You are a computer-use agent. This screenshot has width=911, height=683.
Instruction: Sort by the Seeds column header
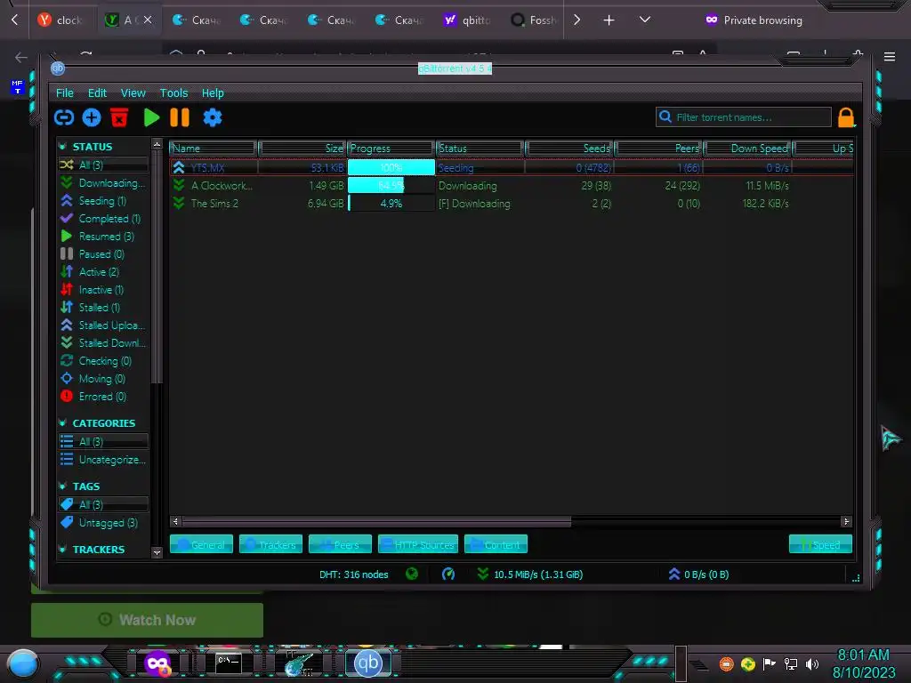pos(569,149)
